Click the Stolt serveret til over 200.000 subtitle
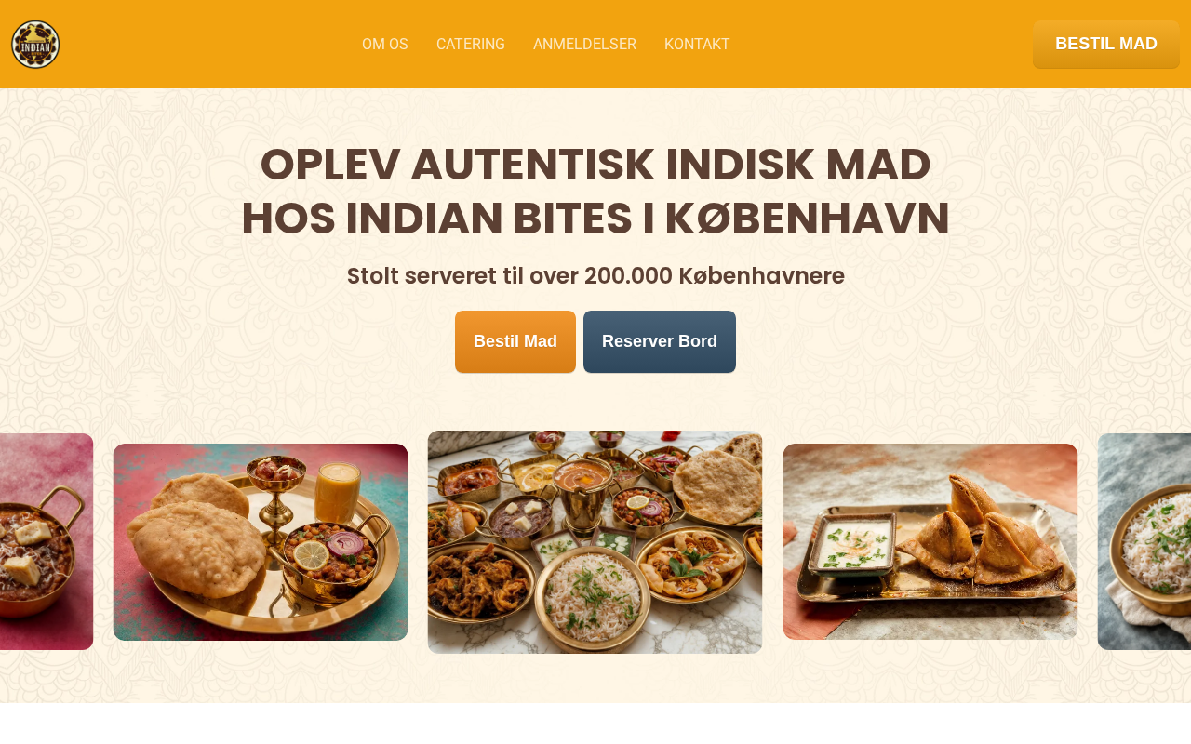 point(595,276)
